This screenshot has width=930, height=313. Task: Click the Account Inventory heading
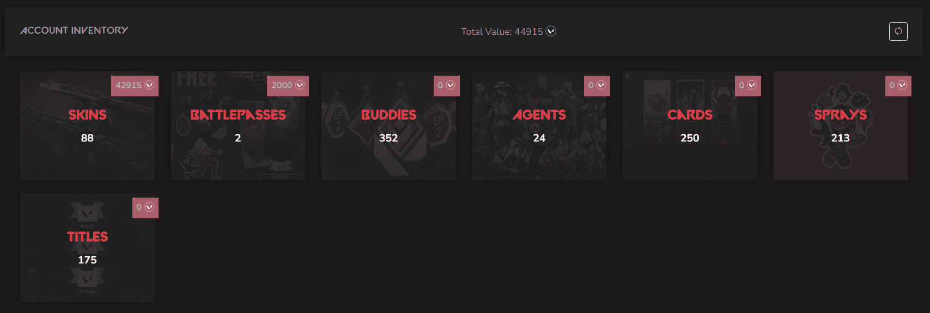point(75,30)
